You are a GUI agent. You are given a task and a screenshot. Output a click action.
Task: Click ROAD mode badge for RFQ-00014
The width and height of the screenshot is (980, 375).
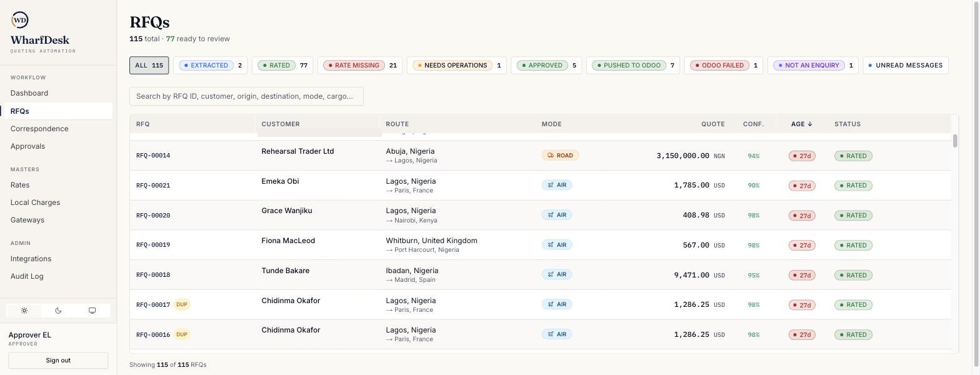[560, 156]
